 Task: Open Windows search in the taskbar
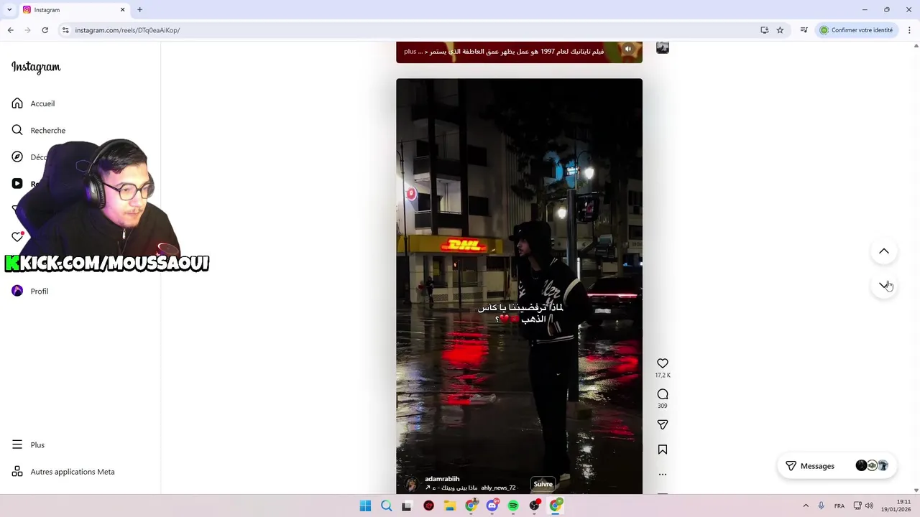pyautogui.click(x=386, y=506)
